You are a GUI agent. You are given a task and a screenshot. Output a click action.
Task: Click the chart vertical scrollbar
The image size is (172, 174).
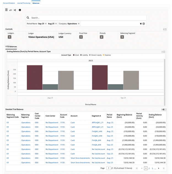tap(165, 82)
